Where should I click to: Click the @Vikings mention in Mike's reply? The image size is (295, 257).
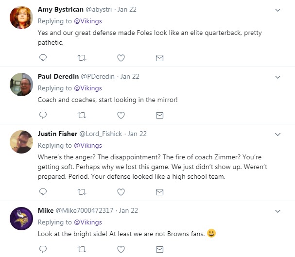(87, 222)
